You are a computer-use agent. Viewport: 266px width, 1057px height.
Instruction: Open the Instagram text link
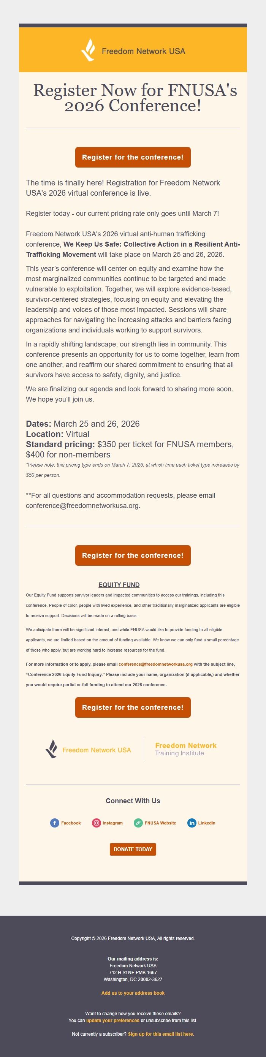click(x=112, y=823)
